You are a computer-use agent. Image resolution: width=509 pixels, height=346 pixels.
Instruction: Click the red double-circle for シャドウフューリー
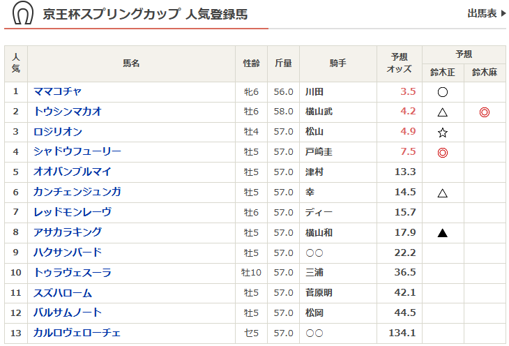click(442, 152)
